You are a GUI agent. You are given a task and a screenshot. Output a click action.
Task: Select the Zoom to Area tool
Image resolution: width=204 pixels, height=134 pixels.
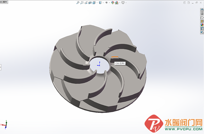pyautogui.click(x=82, y=3)
